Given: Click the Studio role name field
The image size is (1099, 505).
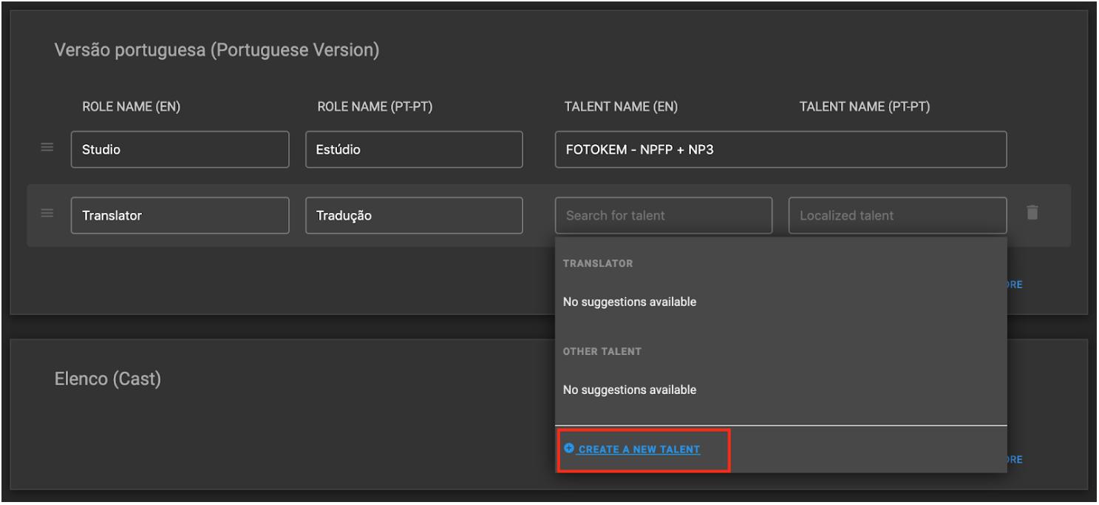Looking at the screenshot, I should 180,149.
